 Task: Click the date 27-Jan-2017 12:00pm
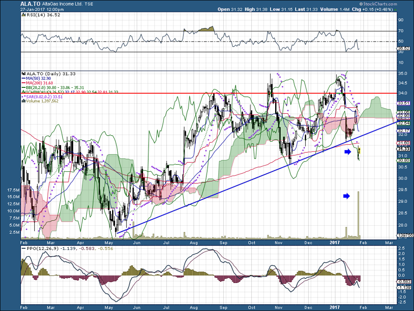(42, 9)
